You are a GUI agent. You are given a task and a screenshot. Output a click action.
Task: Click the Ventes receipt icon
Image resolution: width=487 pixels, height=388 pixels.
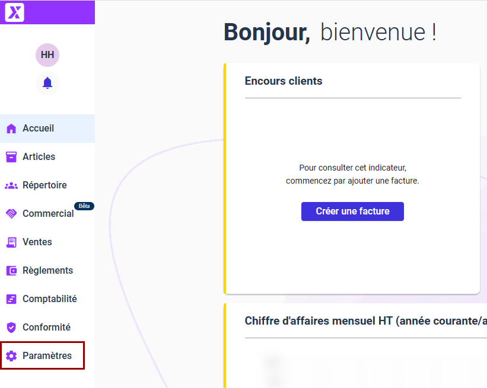(x=11, y=242)
